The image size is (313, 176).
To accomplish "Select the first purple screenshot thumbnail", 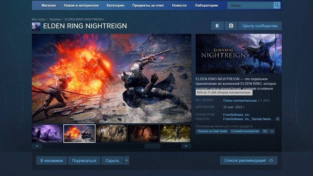I will coord(47,133).
